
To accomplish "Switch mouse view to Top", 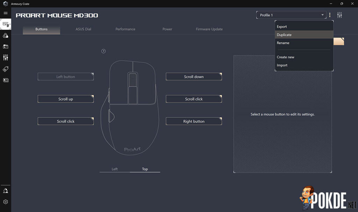I will point(145,169).
